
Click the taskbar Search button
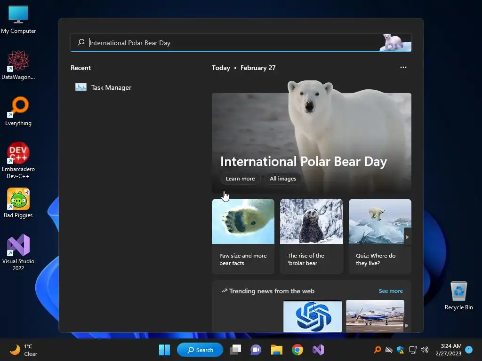tap(200, 350)
